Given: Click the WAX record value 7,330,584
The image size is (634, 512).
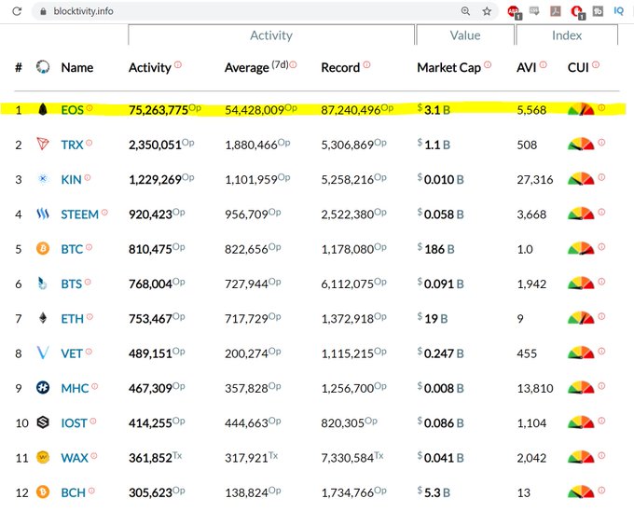Looking at the screenshot, I should click(x=348, y=458).
